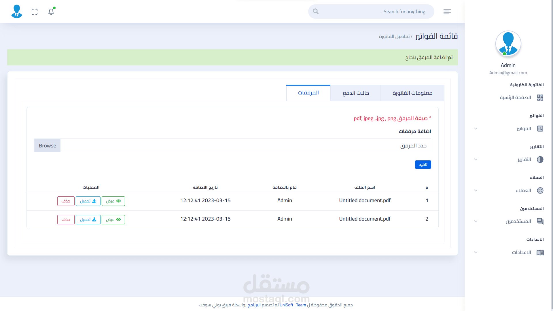Switch to the معلومات الفاتورة tab
This screenshot has height=311, width=553.
(x=412, y=93)
